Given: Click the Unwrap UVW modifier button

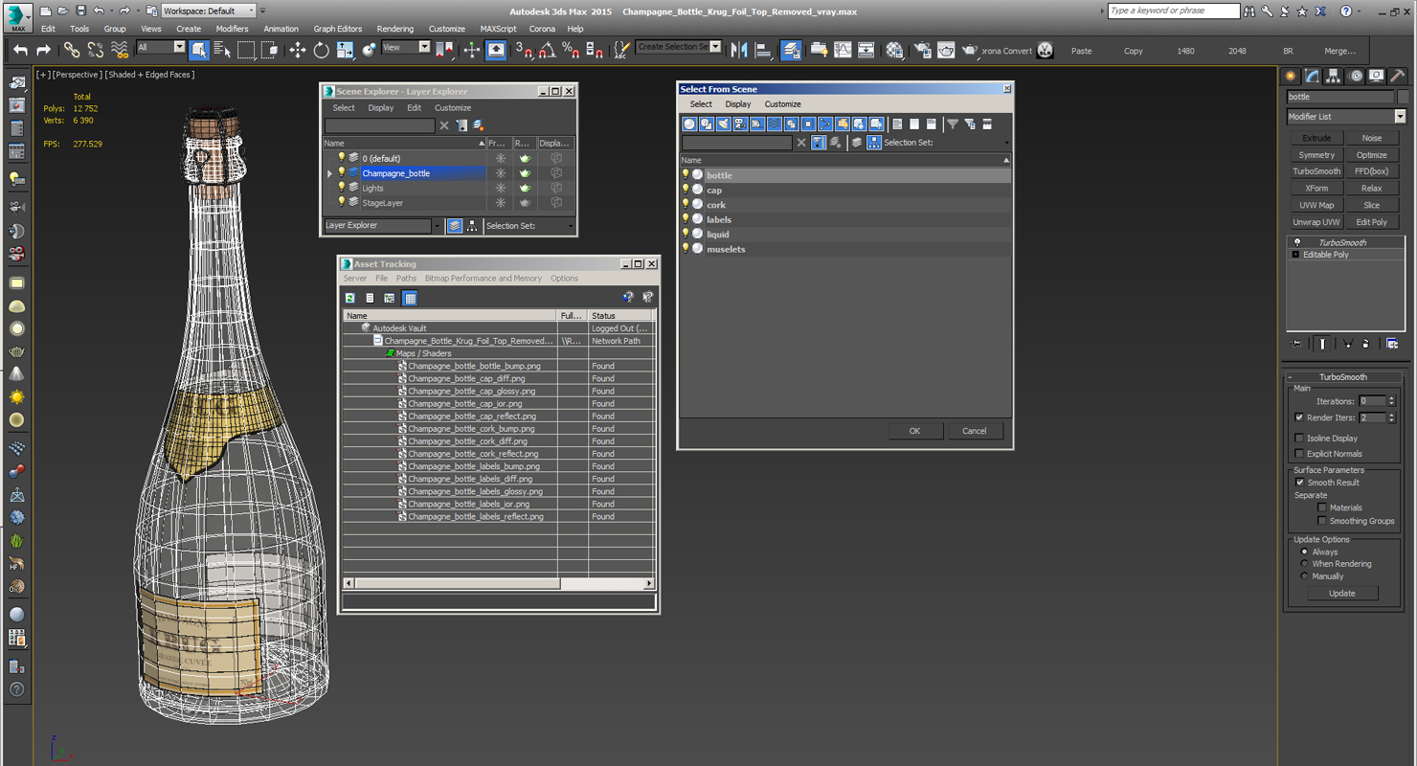Looking at the screenshot, I should click(x=1316, y=222).
